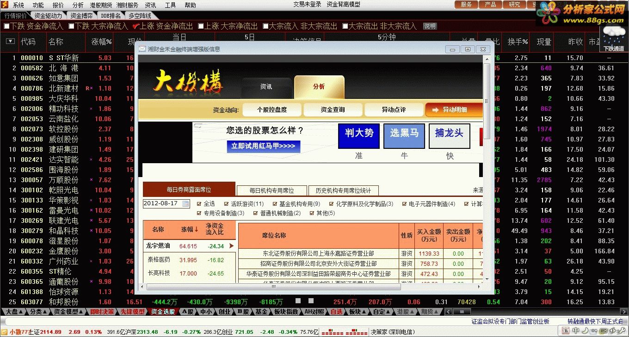629x337 pixels.
Task: Click the 大粉楼 logo in the popup
Action: click(x=189, y=82)
